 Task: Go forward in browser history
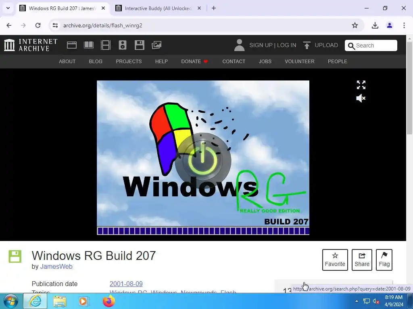pyautogui.click(x=23, y=25)
